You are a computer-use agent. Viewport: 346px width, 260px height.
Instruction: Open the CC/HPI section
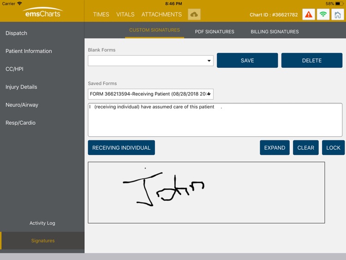click(14, 69)
